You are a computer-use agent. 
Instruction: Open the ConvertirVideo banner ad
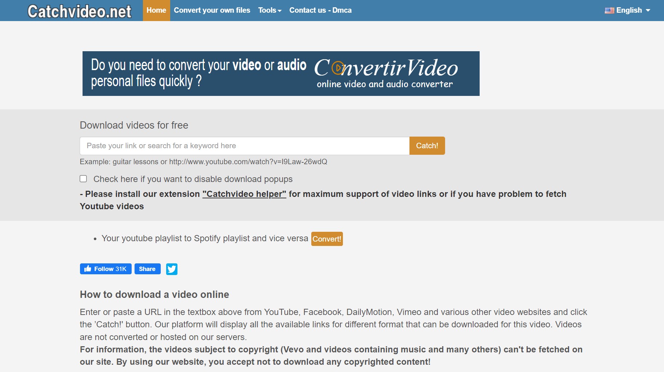click(281, 73)
